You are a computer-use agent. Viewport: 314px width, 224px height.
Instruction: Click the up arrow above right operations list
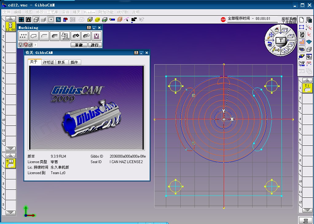(307, 80)
